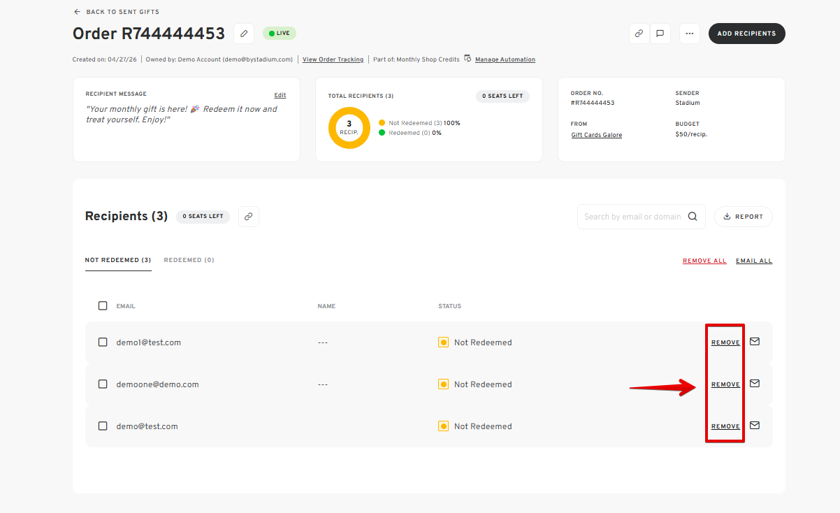Click the recipient message text

point(182,115)
